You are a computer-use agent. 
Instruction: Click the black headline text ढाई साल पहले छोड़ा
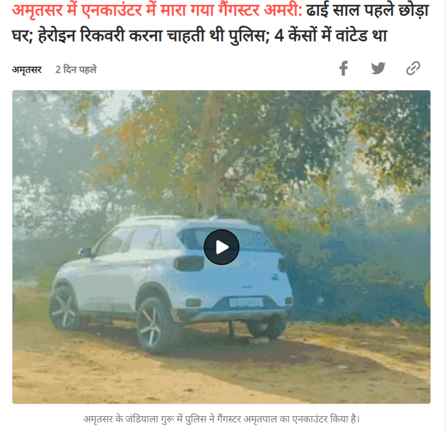pyautogui.click(x=368, y=11)
